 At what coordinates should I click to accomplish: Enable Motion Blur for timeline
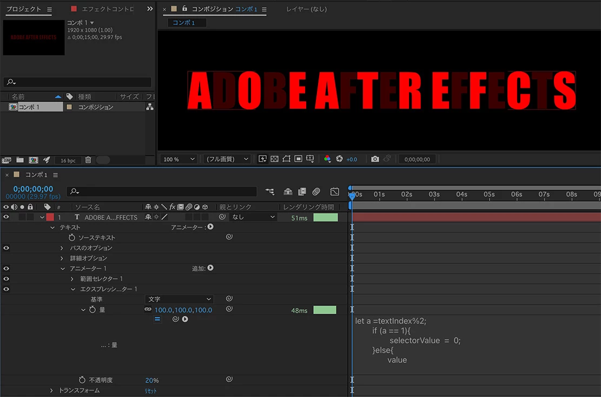(x=316, y=191)
